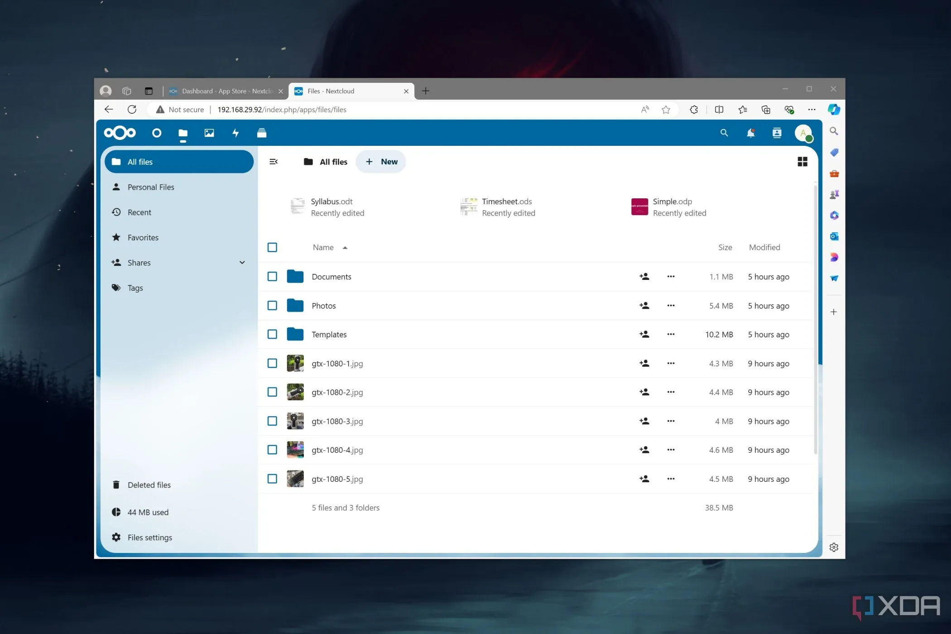Open Tags in sidebar
The width and height of the screenshot is (951, 634).
(179, 288)
